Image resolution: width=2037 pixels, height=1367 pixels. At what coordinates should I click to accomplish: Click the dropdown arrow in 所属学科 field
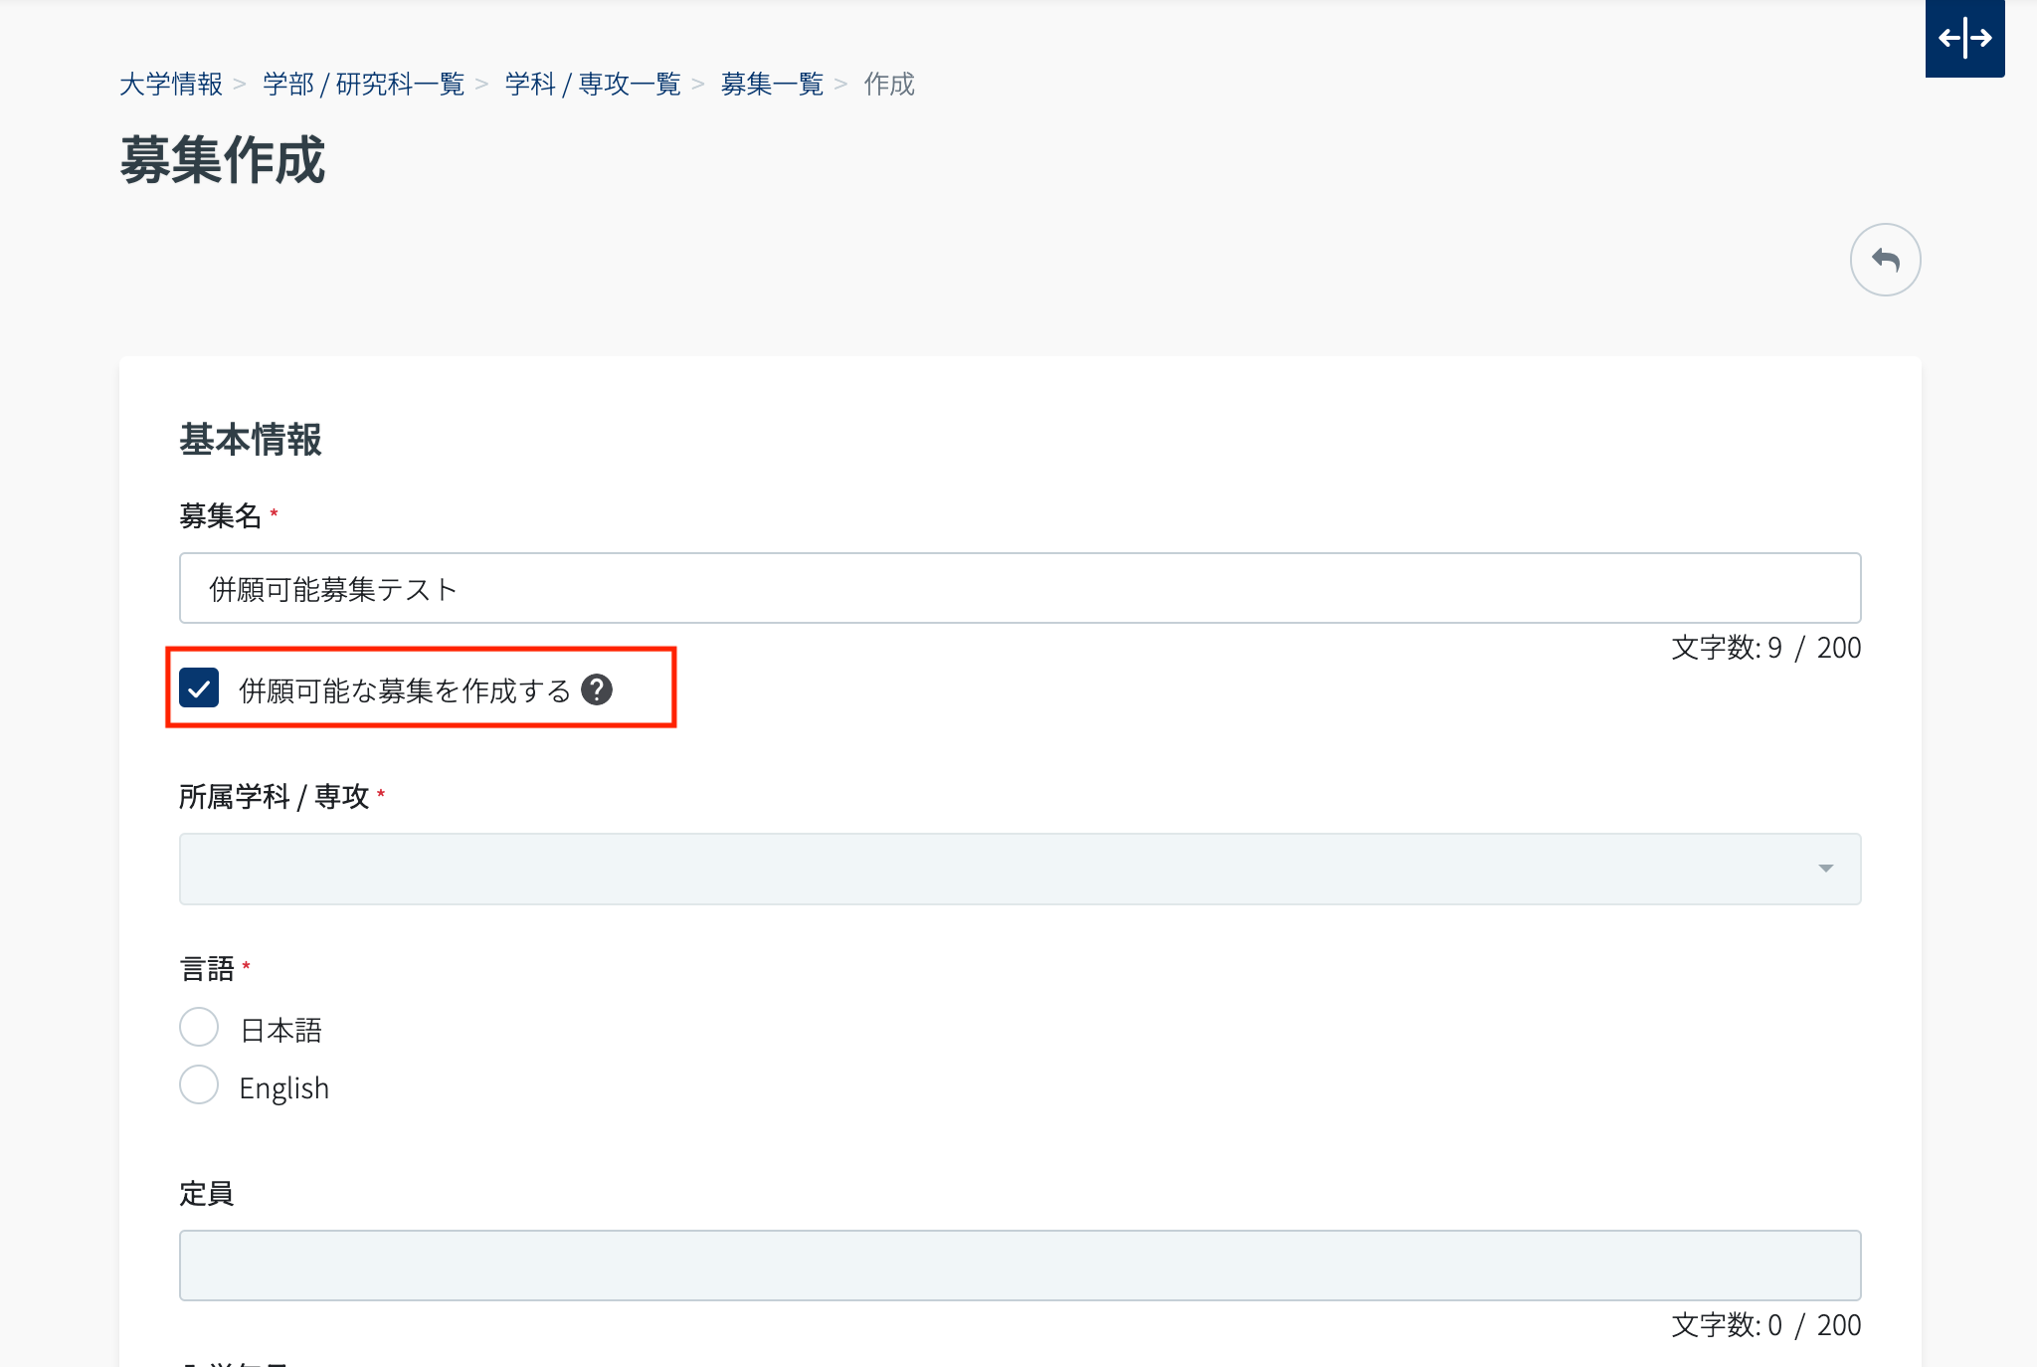[x=1825, y=869]
